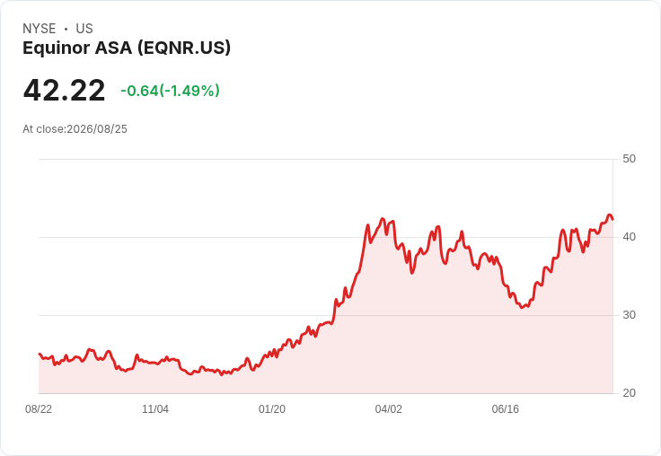Click the At close:2026/08/25 date text

(x=75, y=129)
